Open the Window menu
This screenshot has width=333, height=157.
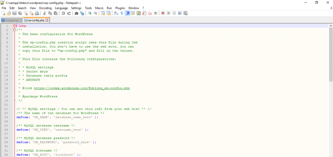(x=134, y=8)
